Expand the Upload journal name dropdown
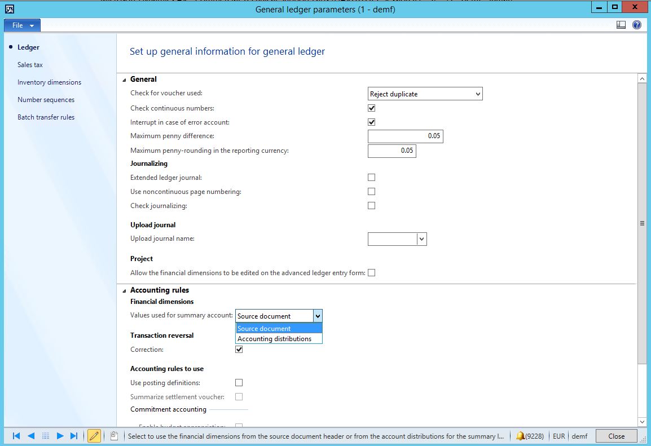This screenshot has width=651, height=446. coord(421,239)
